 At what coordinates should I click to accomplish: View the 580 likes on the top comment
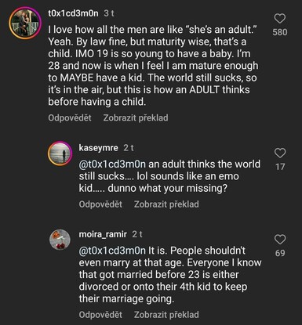[280, 32]
